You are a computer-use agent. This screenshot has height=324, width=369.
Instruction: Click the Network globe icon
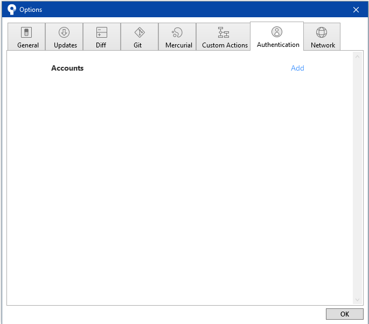point(322,32)
